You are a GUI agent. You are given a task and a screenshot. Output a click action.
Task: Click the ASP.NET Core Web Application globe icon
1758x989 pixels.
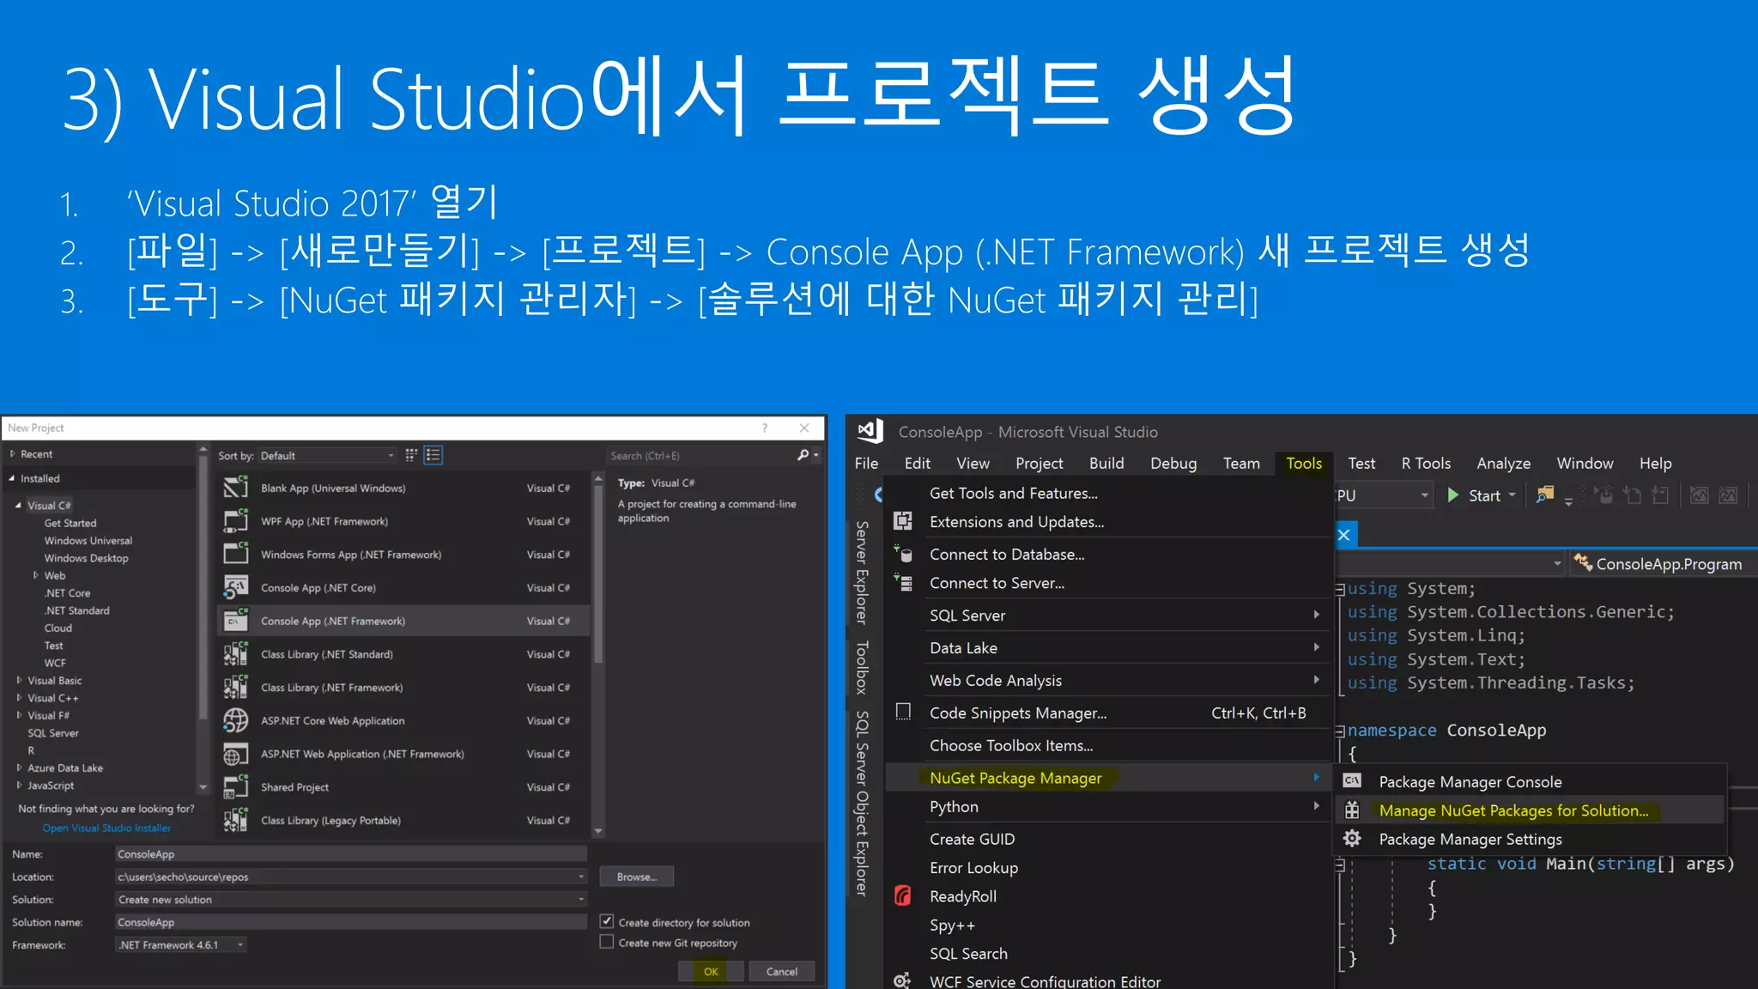pyautogui.click(x=236, y=720)
